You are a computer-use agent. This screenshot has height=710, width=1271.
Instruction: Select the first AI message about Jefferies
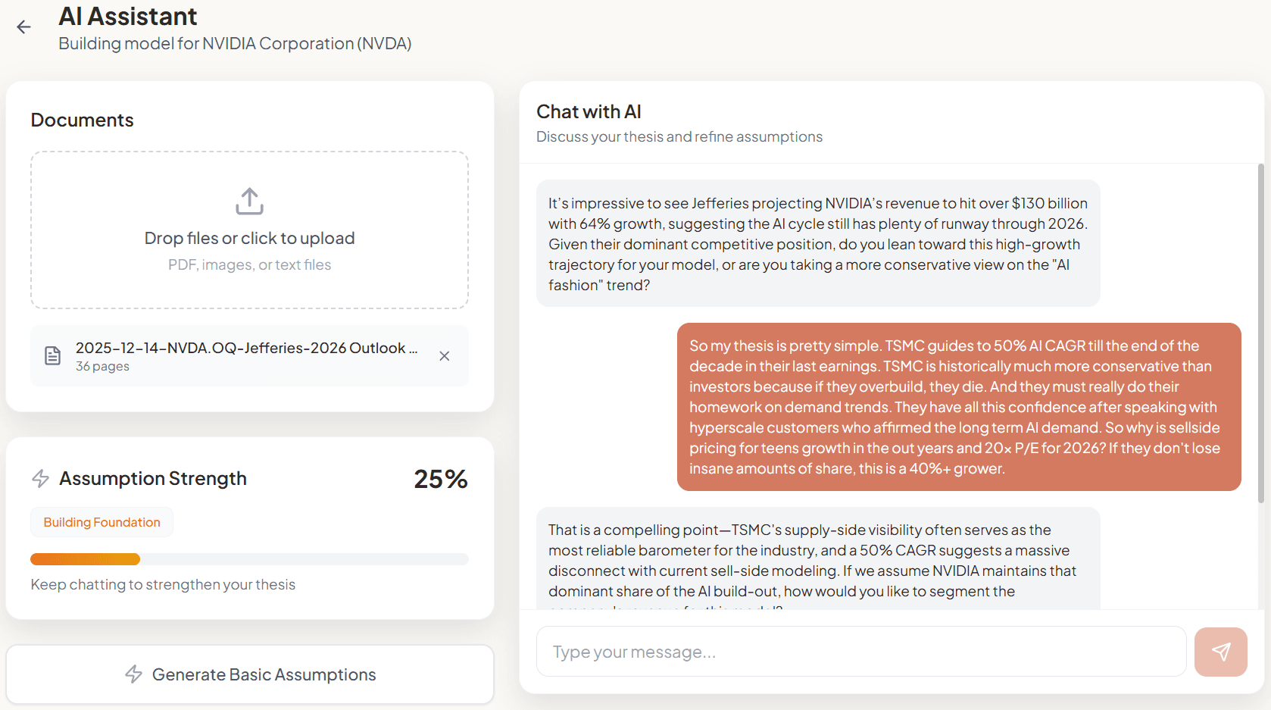[x=817, y=243]
